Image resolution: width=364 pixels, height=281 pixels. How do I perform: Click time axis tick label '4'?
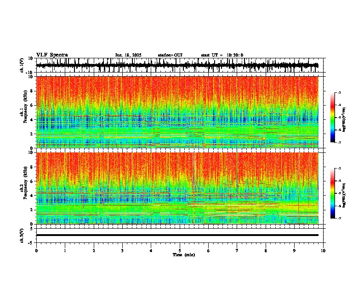coord(151,251)
